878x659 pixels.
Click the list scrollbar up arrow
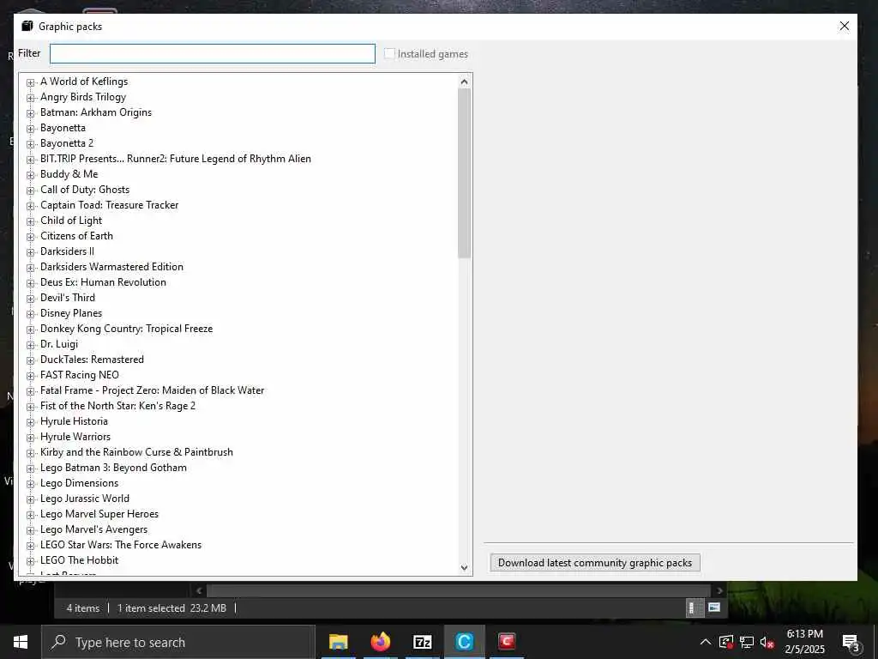click(464, 82)
